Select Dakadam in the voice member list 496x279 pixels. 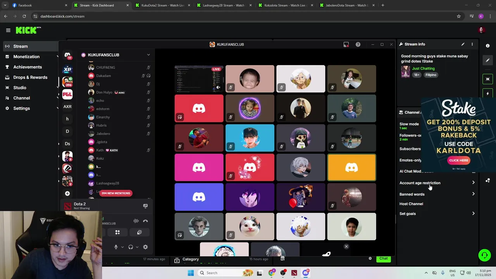point(119,76)
